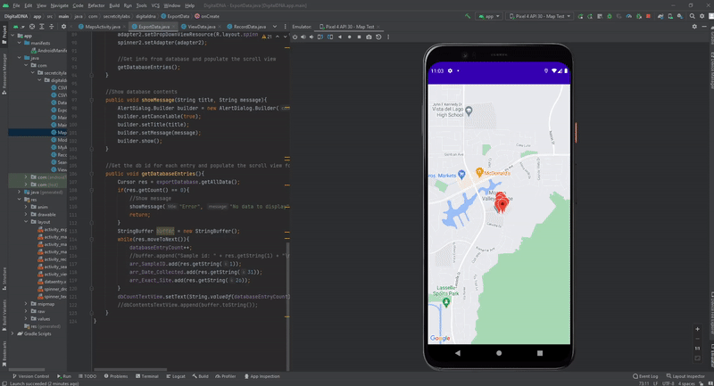Viewport: 714px width, 386px height.
Task: Open Search Everywhere magnifier icon
Action: [693, 16]
